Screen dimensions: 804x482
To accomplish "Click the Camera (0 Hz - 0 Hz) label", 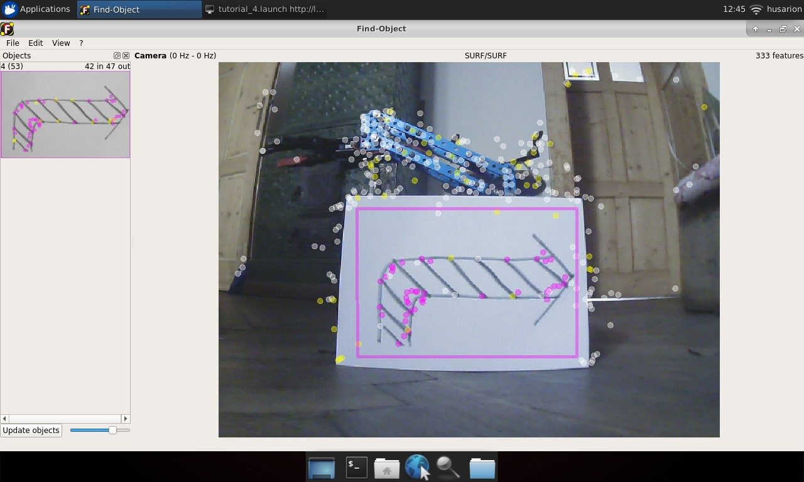I will coord(175,56).
